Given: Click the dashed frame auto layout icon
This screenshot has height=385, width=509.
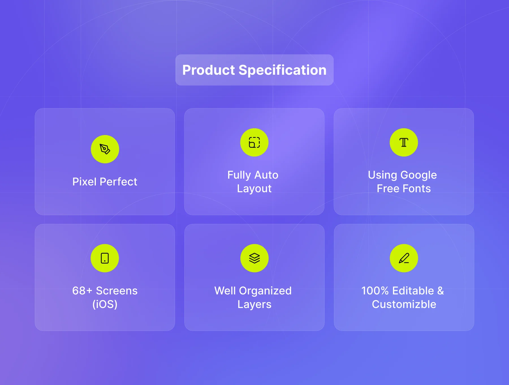Looking at the screenshot, I should [x=254, y=142].
